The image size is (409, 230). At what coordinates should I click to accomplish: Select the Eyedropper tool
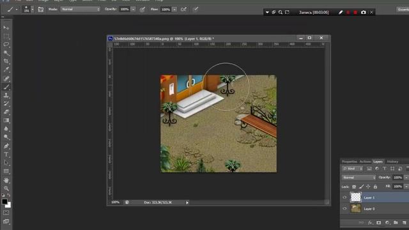[6, 70]
